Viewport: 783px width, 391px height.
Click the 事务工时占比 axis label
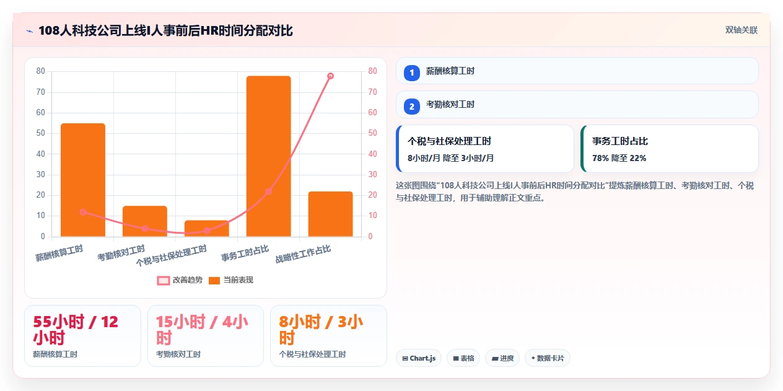pyautogui.click(x=245, y=253)
